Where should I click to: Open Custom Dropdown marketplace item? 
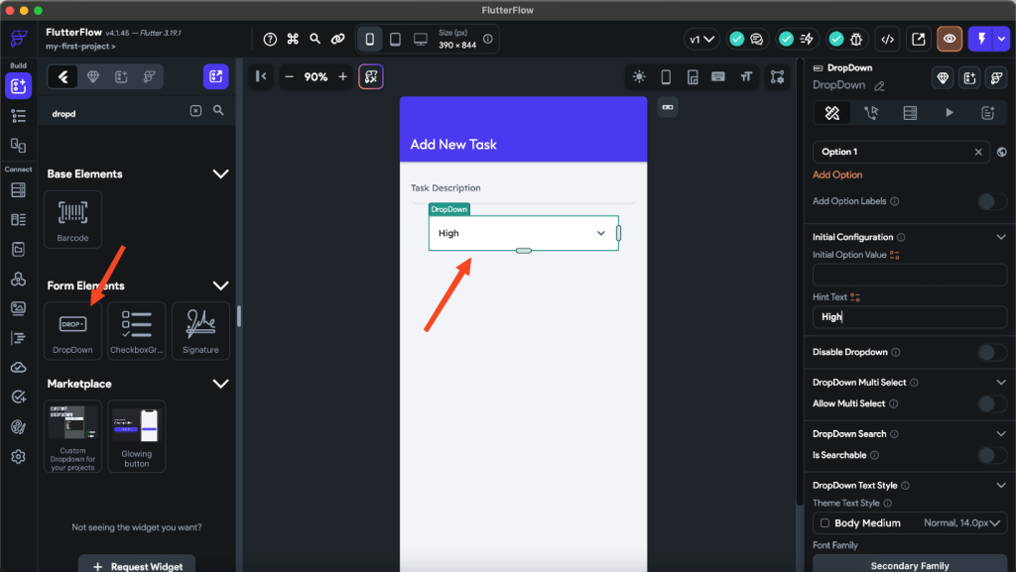point(72,436)
